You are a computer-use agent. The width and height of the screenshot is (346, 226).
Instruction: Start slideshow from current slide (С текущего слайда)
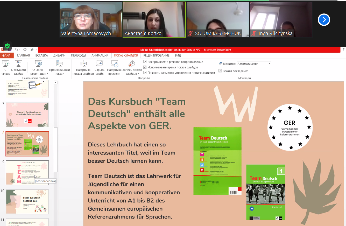(18, 67)
